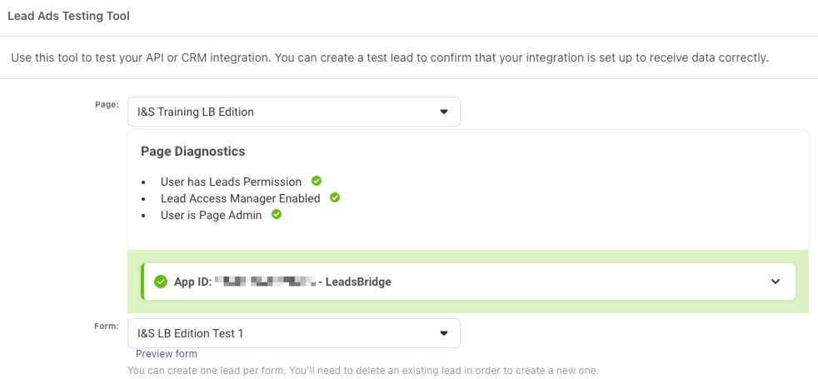Open the Page dropdown arrow
Screen dimensions: 818x379
(444, 112)
